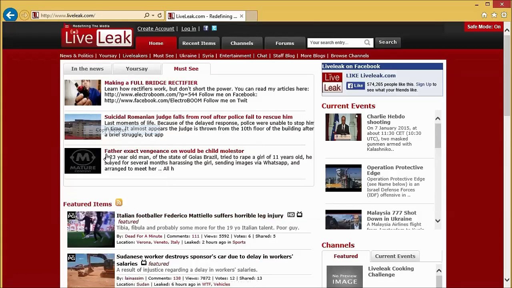This screenshot has height=288, width=512.
Task: Click the Create Account link
Action: coord(156,28)
